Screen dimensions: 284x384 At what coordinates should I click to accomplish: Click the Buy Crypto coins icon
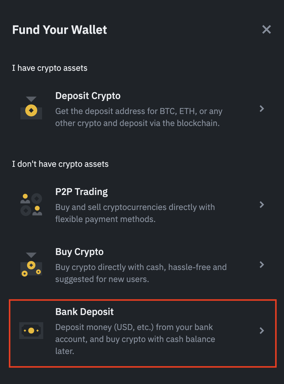(x=31, y=265)
